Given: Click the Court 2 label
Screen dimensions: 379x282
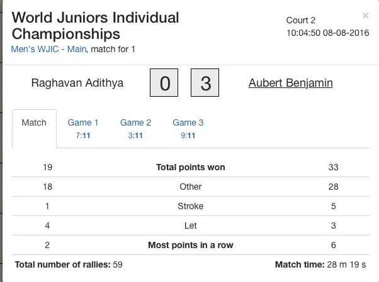Looking at the screenshot, I should [301, 20].
